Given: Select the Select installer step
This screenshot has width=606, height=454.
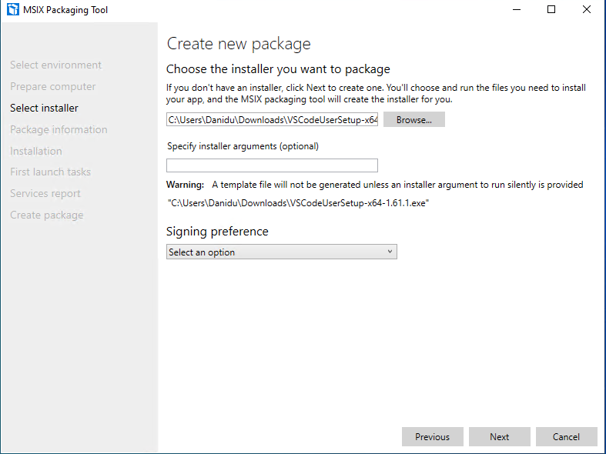Looking at the screenshot, I should coord(44,108).
